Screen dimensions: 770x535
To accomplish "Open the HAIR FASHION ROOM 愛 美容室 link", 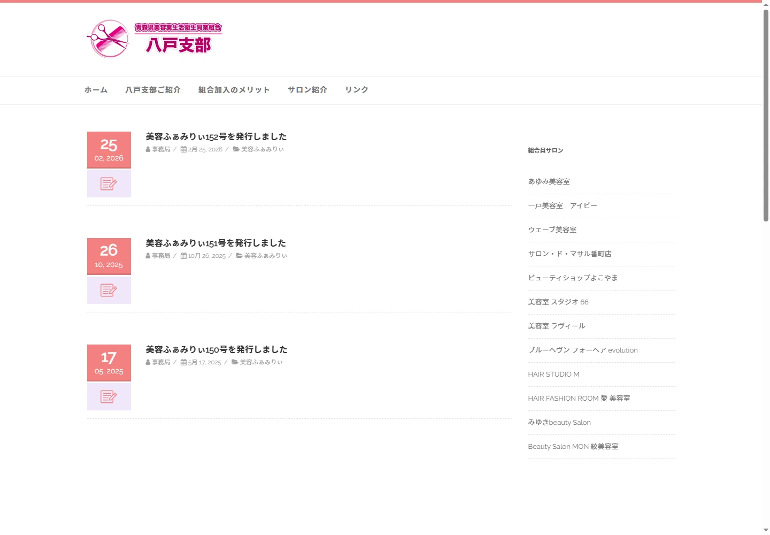I will point(579,398).
